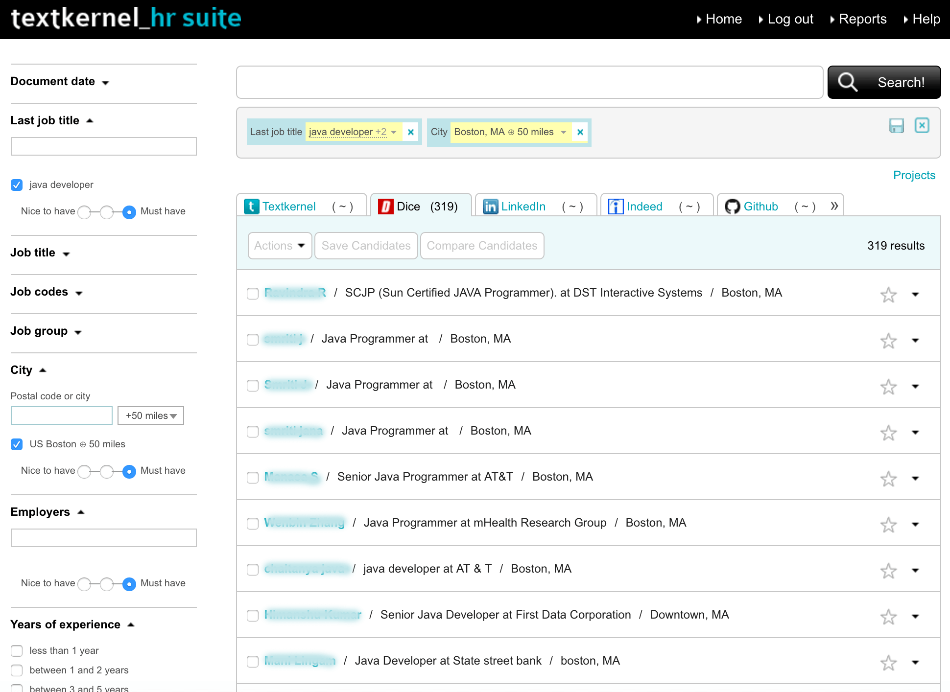Click the Textkernel source logo icon
Viewport: 950px width, 692px height.
251,207
